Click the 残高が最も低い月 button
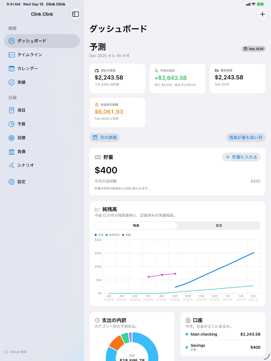Screen dimensions: 271x361 pos(246,138)
